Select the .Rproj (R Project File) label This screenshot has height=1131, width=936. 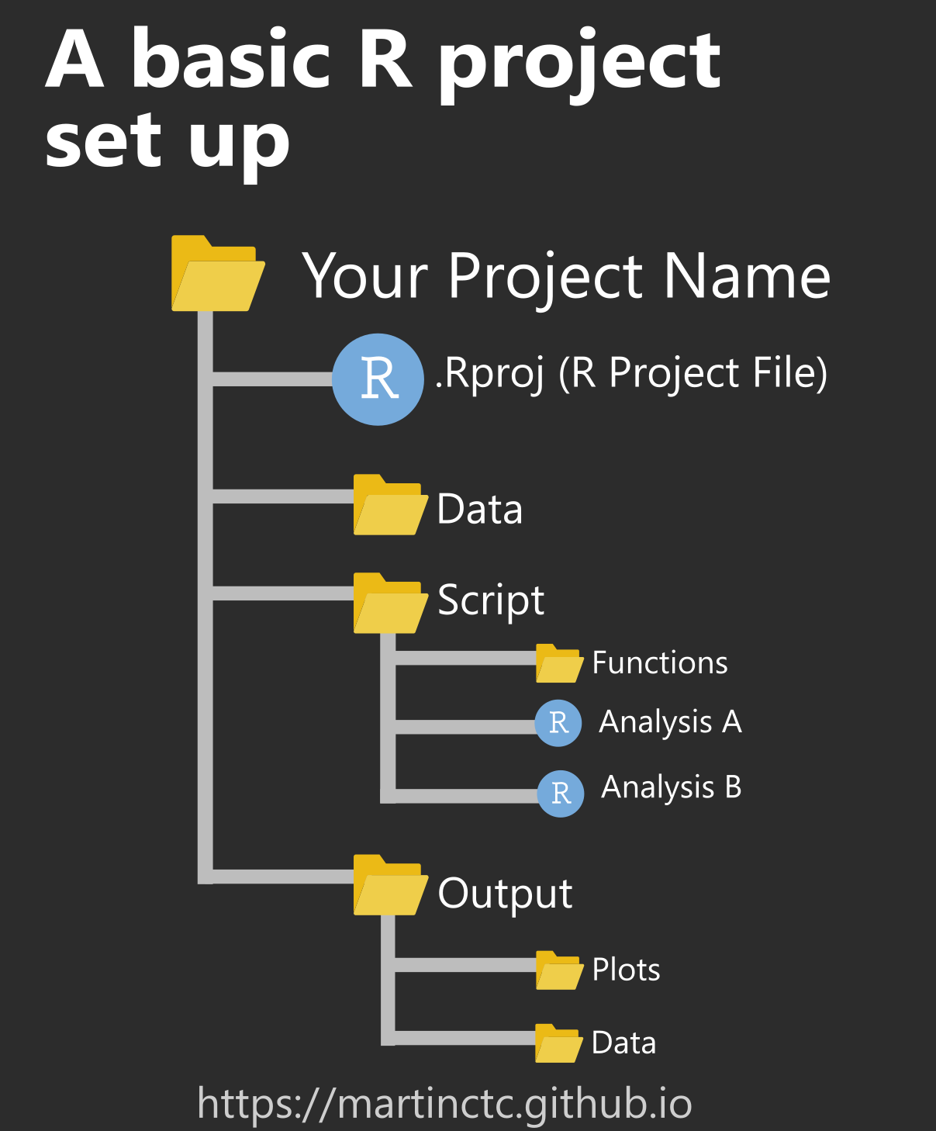click(631, 374)
